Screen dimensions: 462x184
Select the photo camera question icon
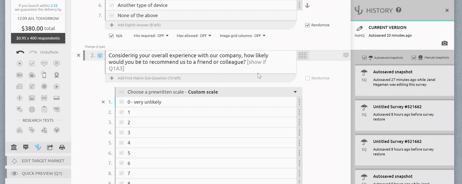pos(19,75)
